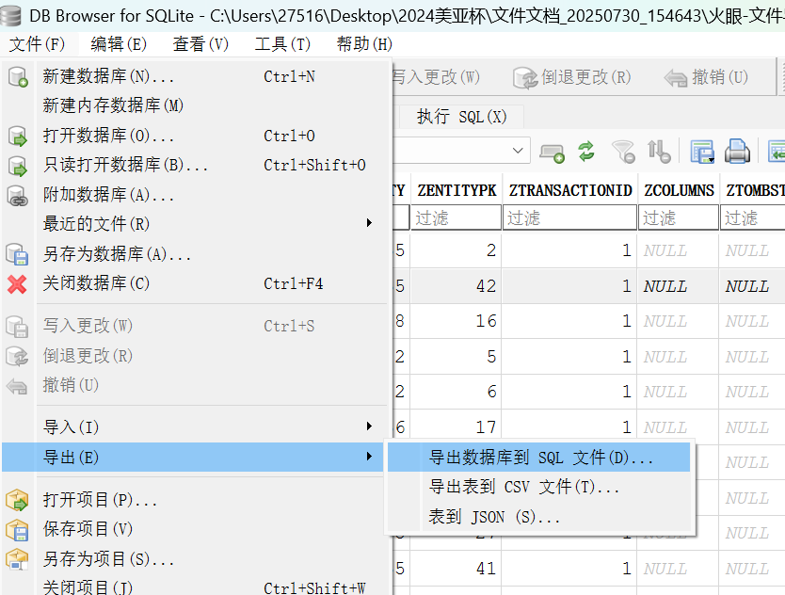
Task: Click the DB Browser title bar app icon
Action: 11,15
